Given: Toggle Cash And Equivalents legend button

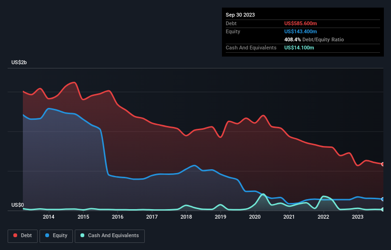Looking at the screenshot, I should click(x=110, y=236).
